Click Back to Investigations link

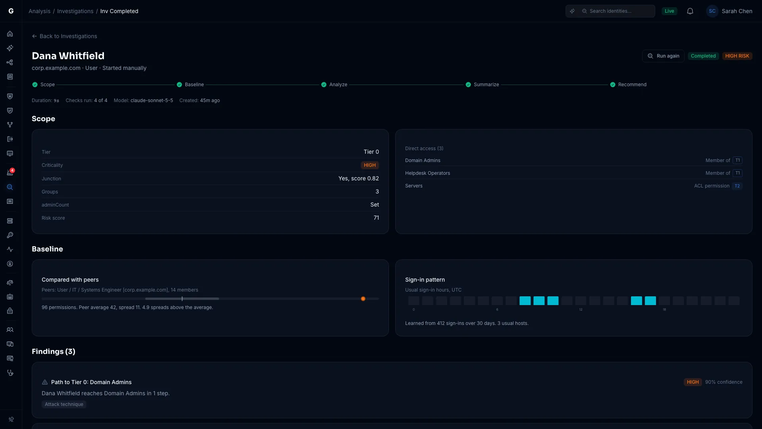pos(64,36)
